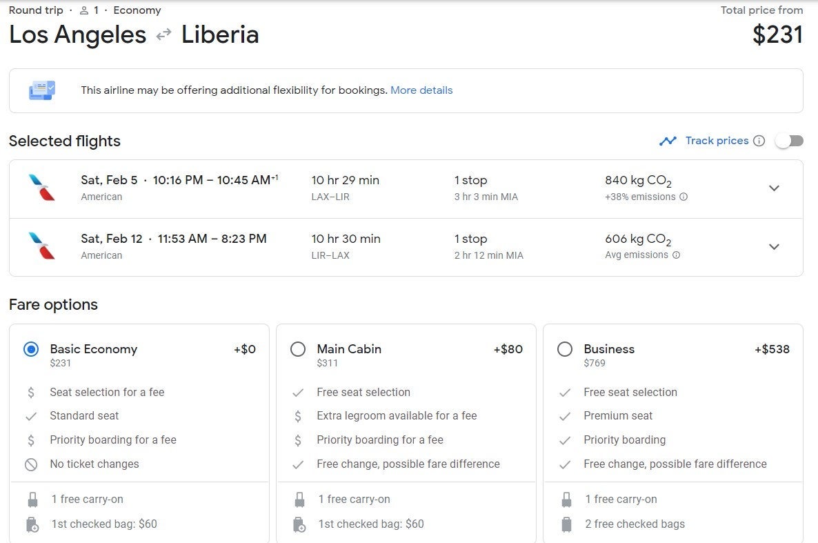
Task: Click info icon beside +38% emissions
Action: (x=684, y=197)
